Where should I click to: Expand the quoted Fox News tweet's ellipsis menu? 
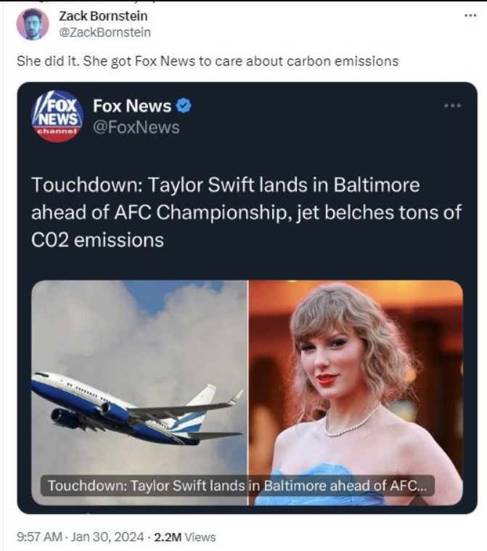[x=452, y=106]
